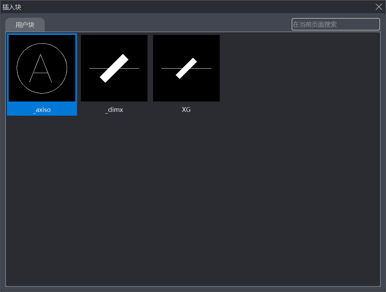Screen dimensions: 386x292
Task: Select the _axiso block thumbnail
Action: [x=42, y=68]
